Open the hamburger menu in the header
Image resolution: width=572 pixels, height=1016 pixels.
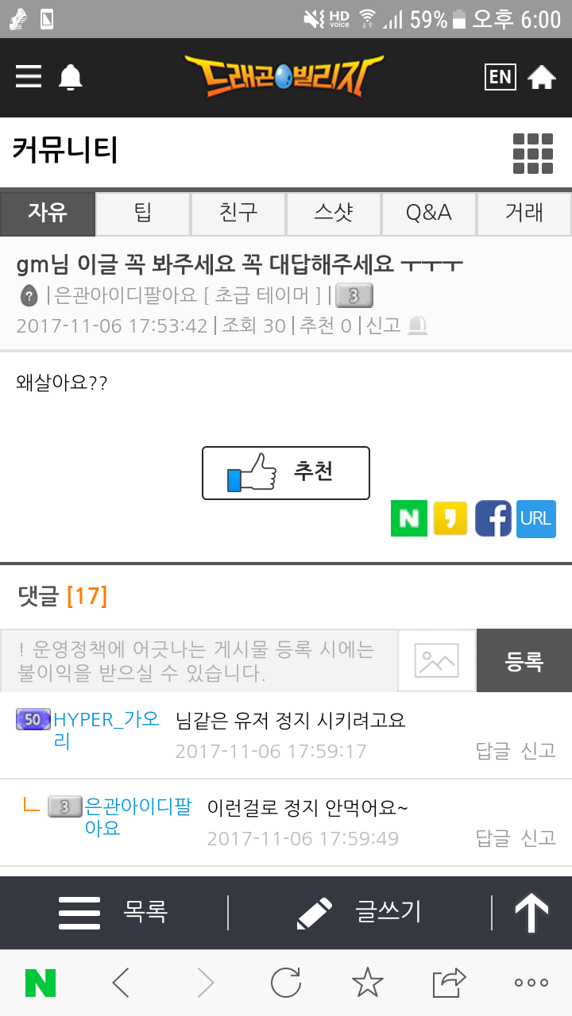pyautogui.click(x=29, y=76)
